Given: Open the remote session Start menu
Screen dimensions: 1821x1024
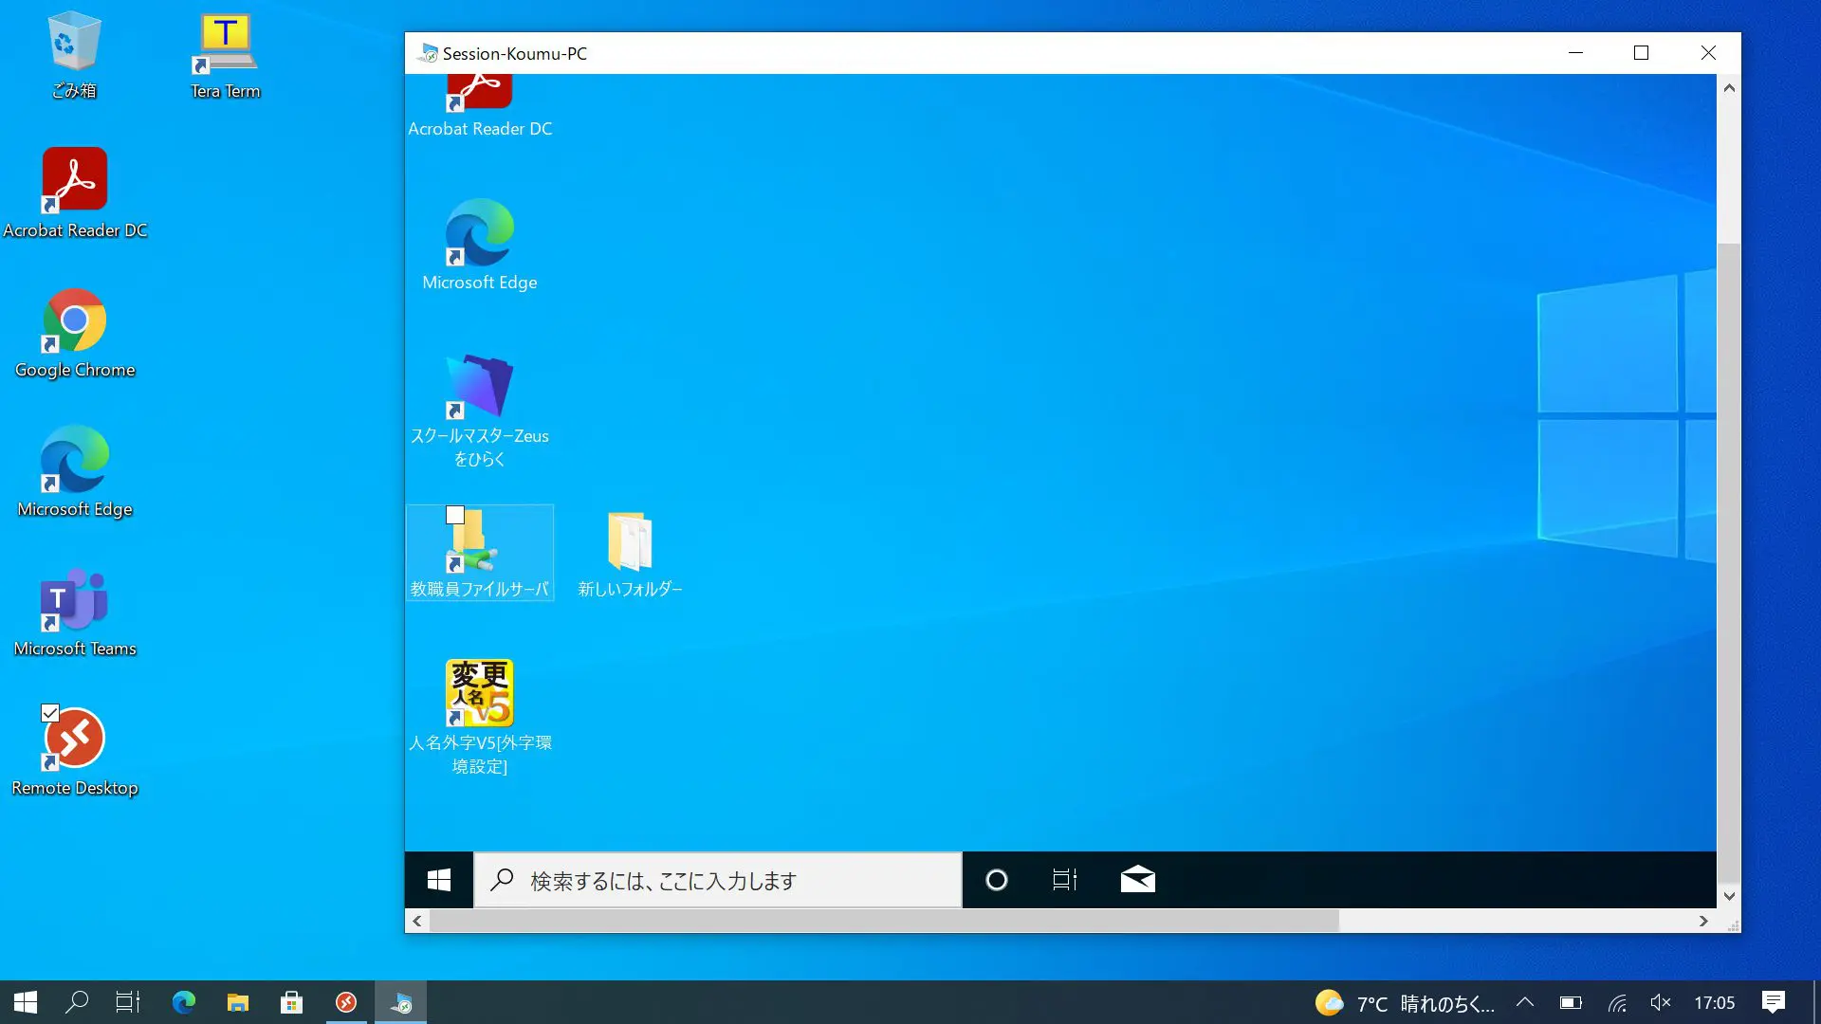Looking at the screenshot, I should (x=438, y=880).
